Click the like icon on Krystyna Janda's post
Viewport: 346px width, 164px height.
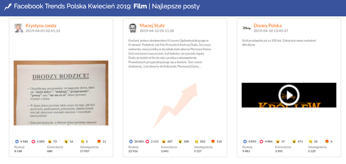(x=16, y=141)
